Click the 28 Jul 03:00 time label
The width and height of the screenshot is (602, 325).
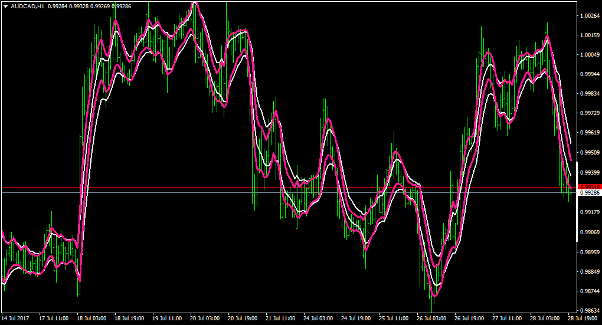(x=545, y=319)
